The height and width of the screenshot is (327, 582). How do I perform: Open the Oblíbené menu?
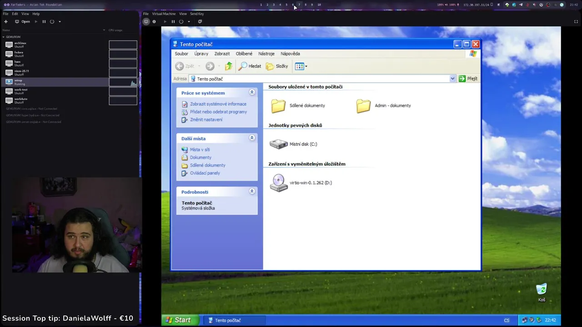pos(244,54)
